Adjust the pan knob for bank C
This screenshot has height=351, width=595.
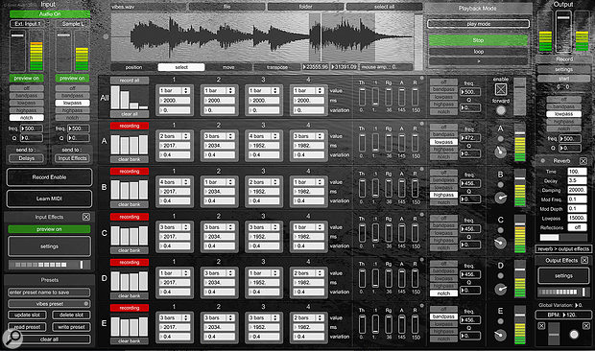(501, 243)
